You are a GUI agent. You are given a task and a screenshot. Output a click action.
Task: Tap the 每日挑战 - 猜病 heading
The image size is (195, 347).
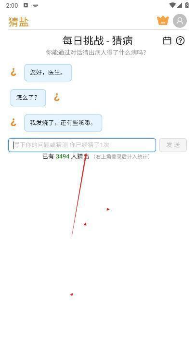(97, 40)
